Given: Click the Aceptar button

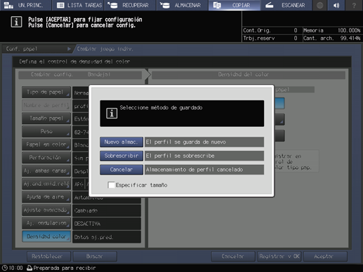Looking at the screenshot, I should click(x=325, y=257).
